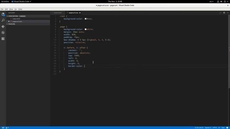Close the Visual Studio Code window
Viewport: 230px width, 129px height.
tap(228, 5)
